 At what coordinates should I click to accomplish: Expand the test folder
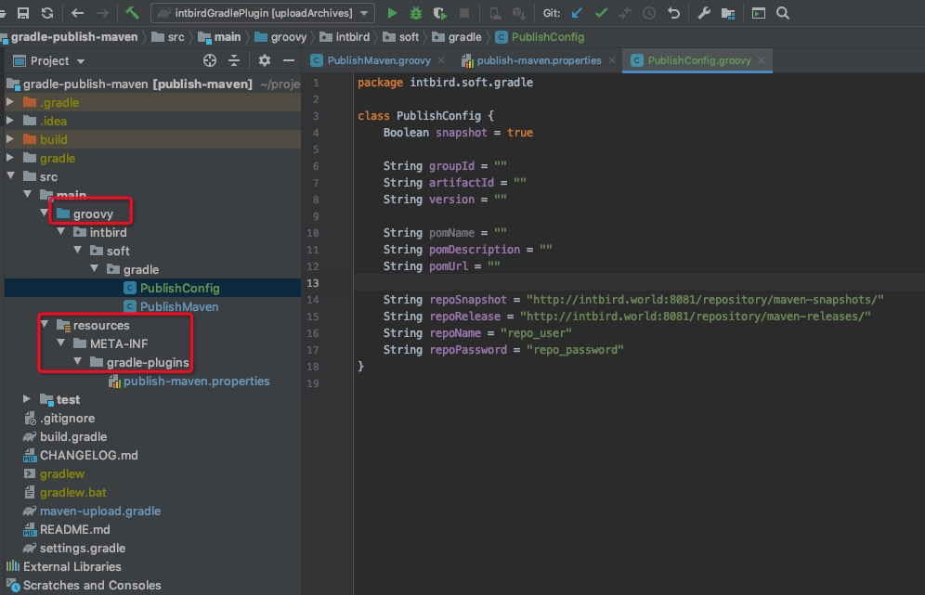point(27,399)
